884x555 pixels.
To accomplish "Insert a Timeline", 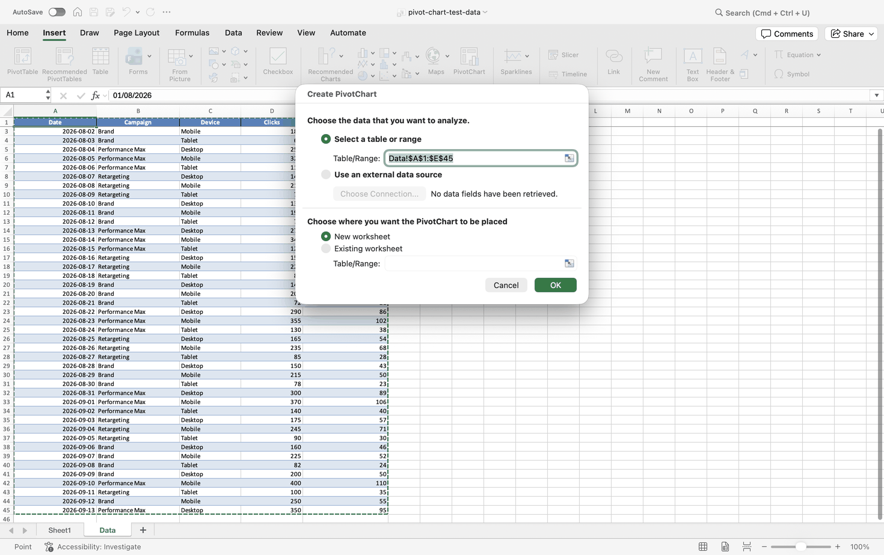I will (568, 74).
